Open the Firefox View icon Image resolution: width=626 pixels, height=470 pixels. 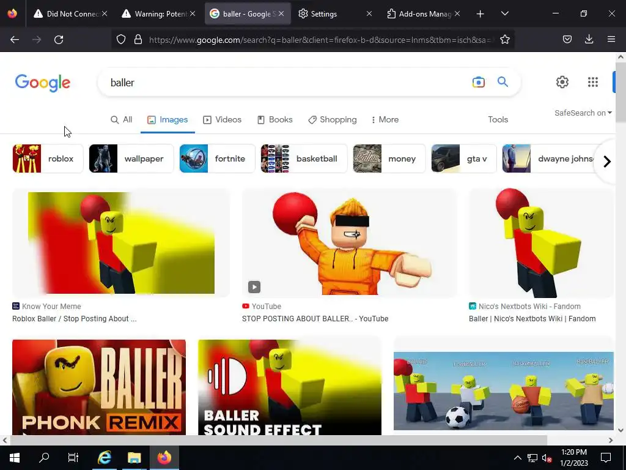point(12,13)
